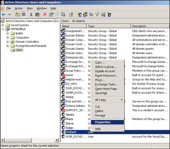Open the File menu
Screen dimensions: 170x149
click(9, 8)
